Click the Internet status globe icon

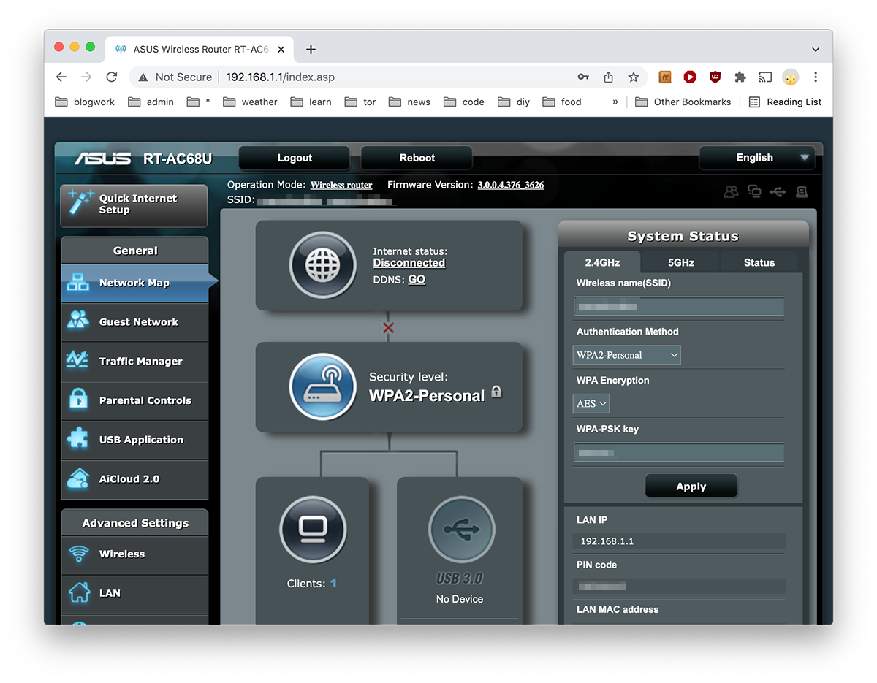tap(322, 266)
